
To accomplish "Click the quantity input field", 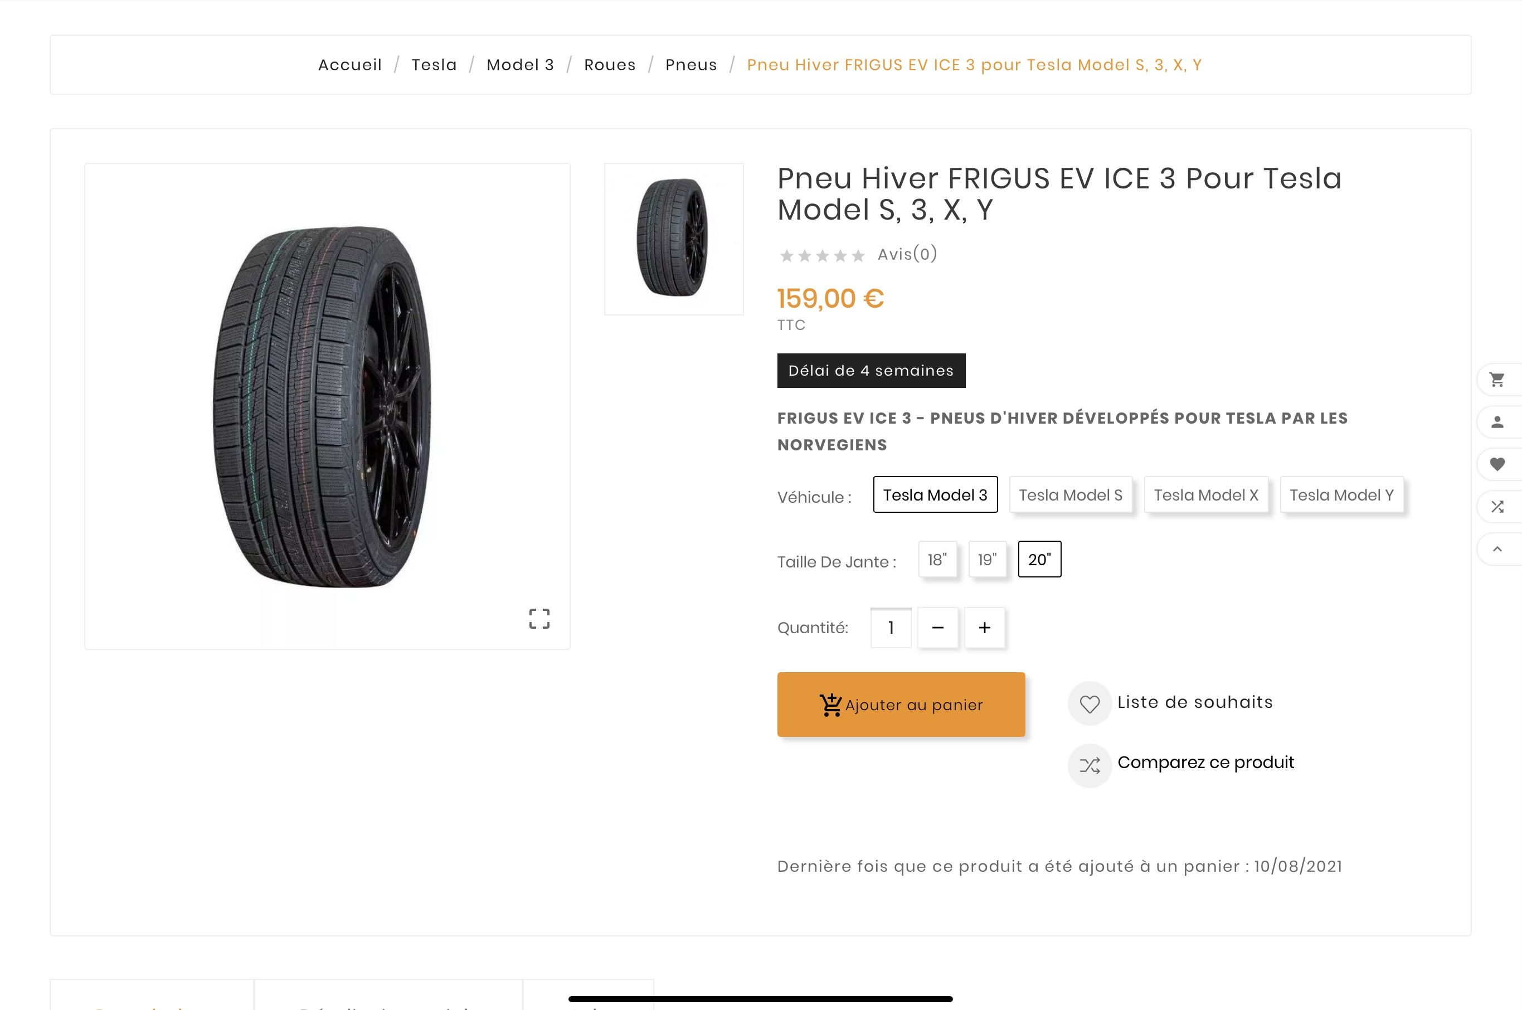I will [x=891, y=628].
